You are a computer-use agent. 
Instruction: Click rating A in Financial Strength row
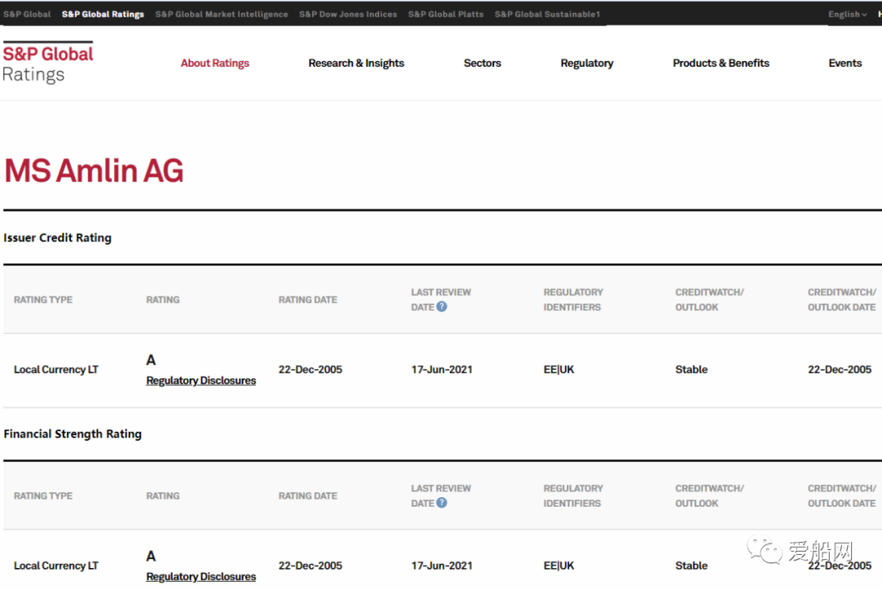(151, 556)
